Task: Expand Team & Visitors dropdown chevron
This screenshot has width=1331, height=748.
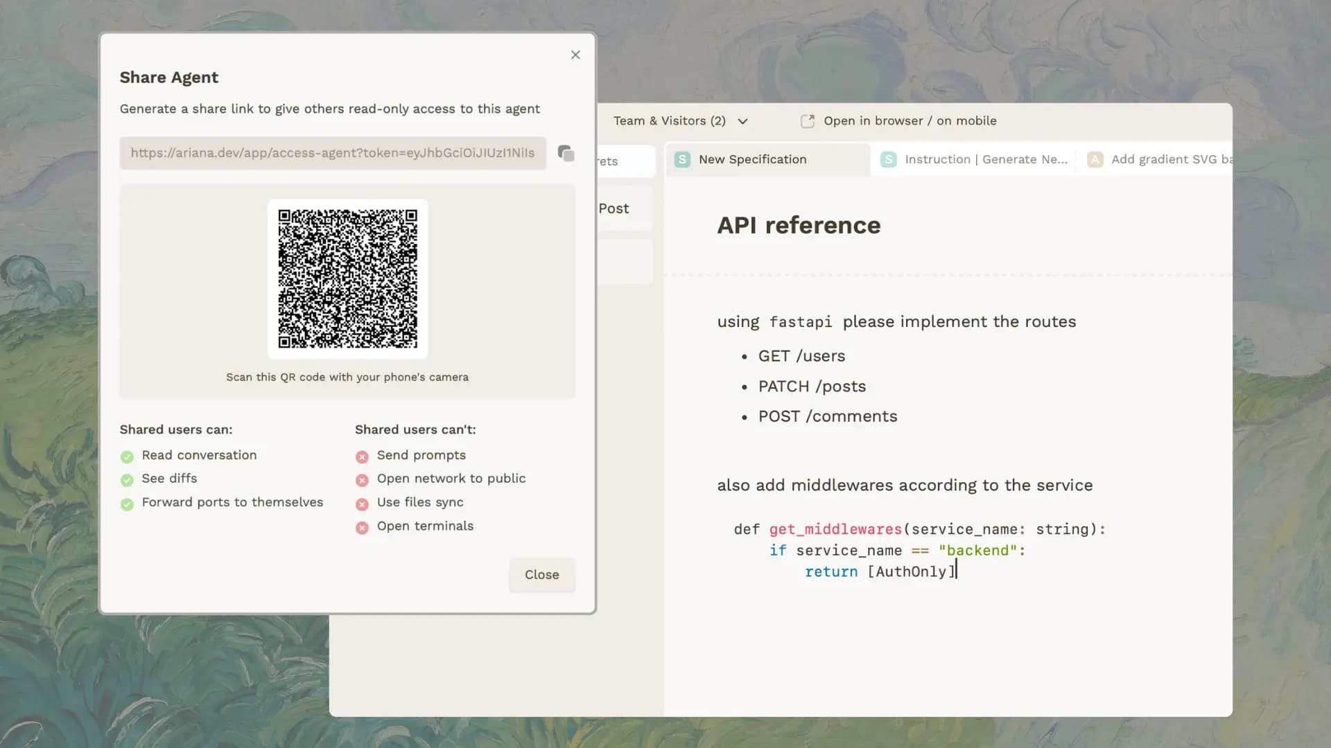Action: (742, 121)
